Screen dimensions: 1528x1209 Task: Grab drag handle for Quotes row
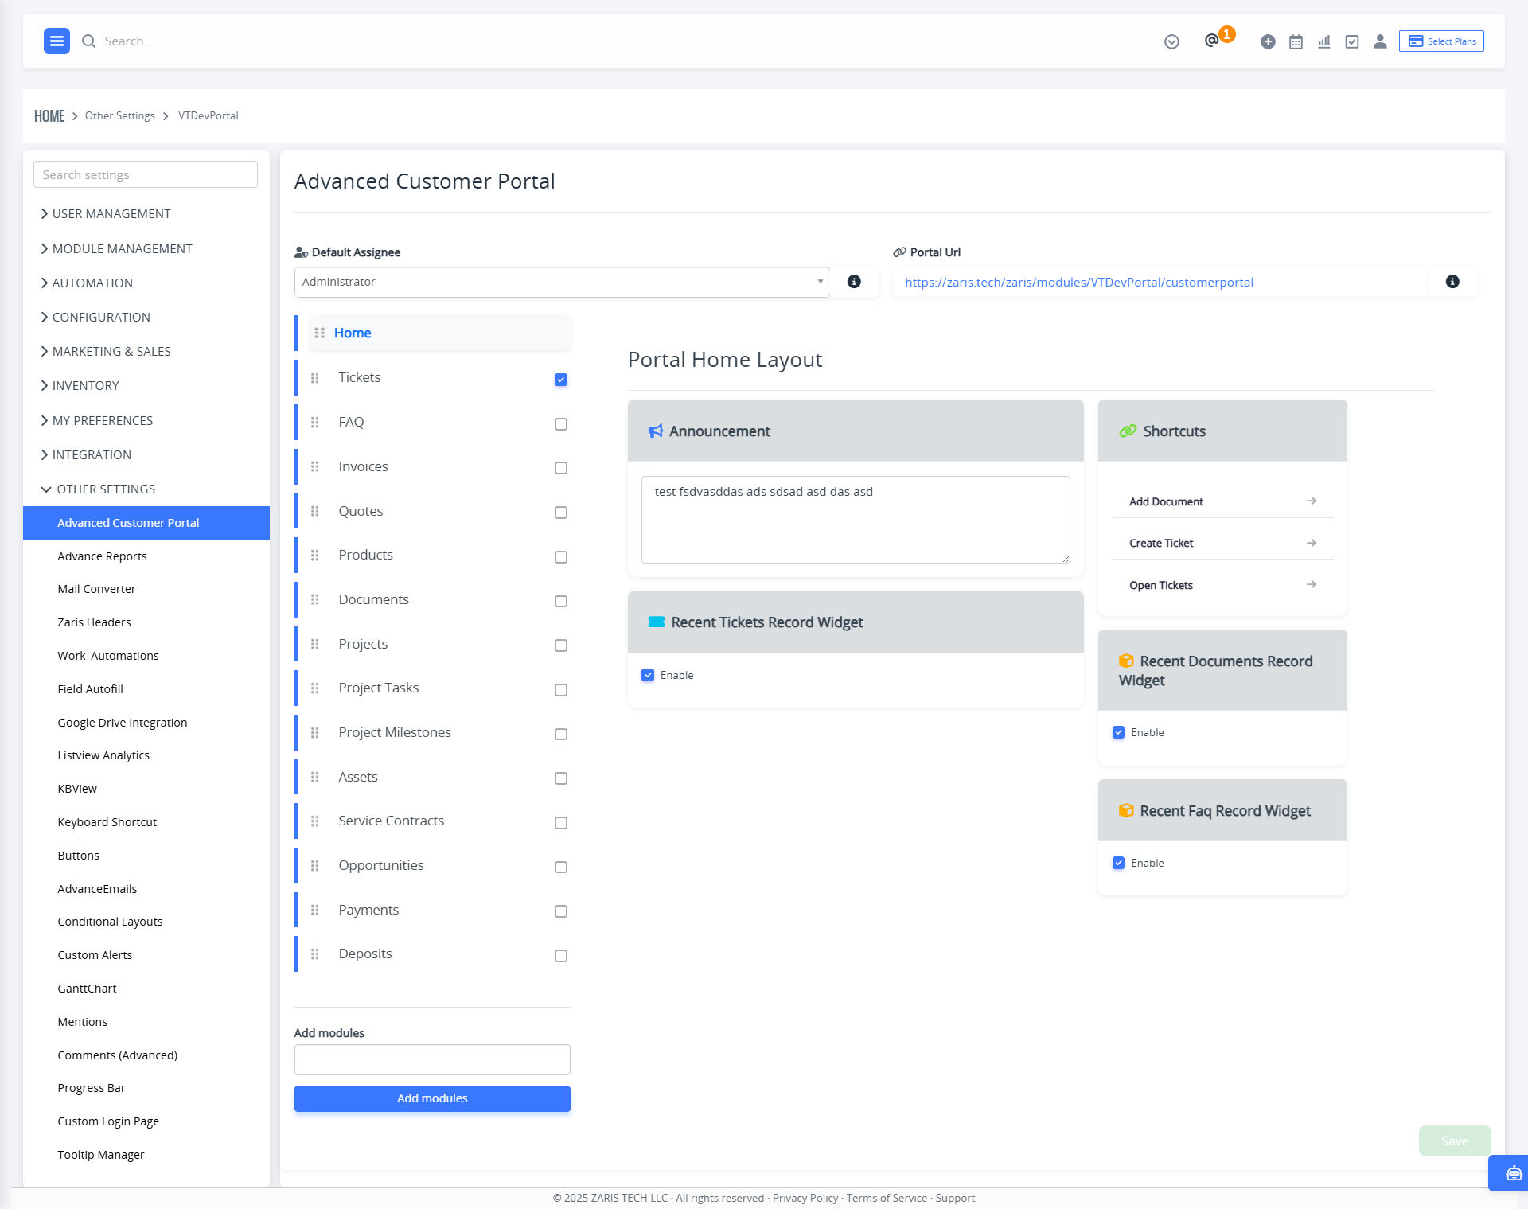click(315, 511)
